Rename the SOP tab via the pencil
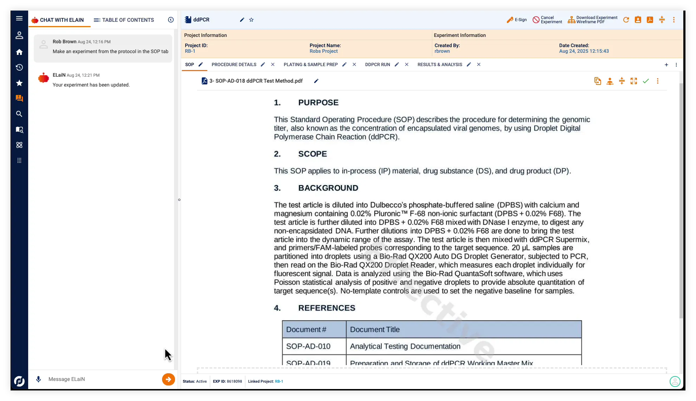Screen dimensions: 696x401 pyautogui.click(x=201, y=64)
